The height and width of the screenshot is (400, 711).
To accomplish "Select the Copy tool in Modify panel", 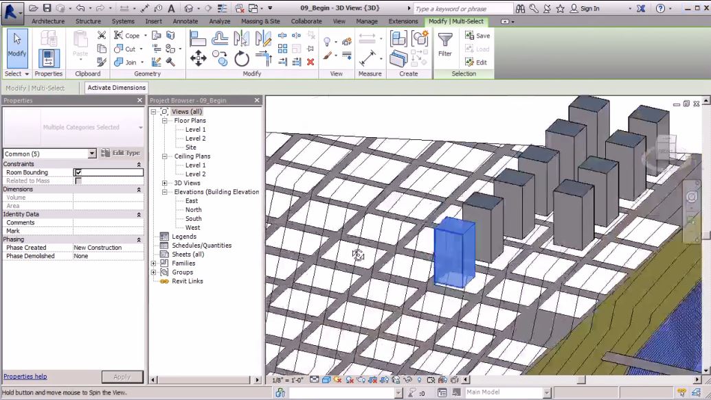I will coord(220,58).
